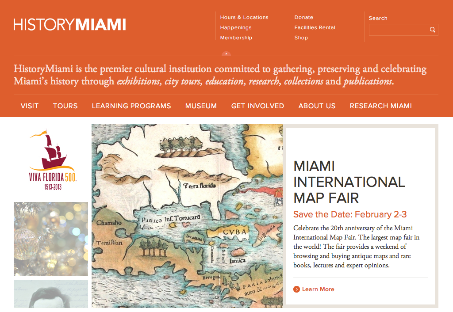Open the Visit menu

pyautogui.click(x=30, y=106)
